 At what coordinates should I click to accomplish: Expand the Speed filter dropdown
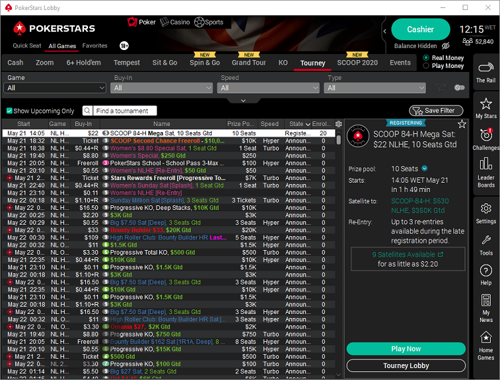pyautogui.click(x=269, y=88)
